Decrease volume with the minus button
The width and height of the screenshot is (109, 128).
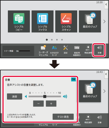click(x=38, y=104)
